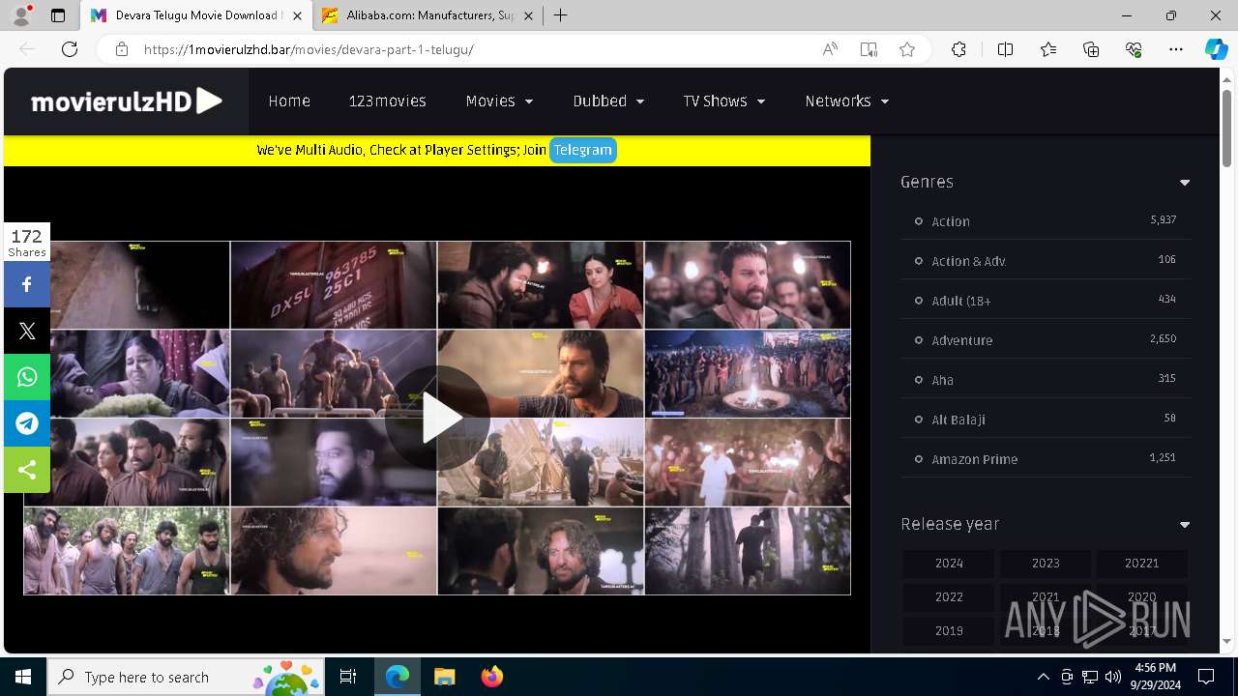Click the browser address bar URL
This screenshot has width=1238, height=696.
coord(309,49)
